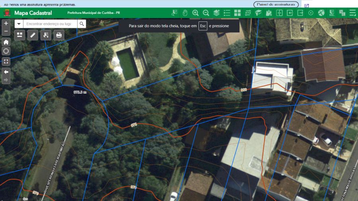Viewport: 358px width, 201px height.
Task: Select the measurement ruler tool
Action: tap(33, 35)
